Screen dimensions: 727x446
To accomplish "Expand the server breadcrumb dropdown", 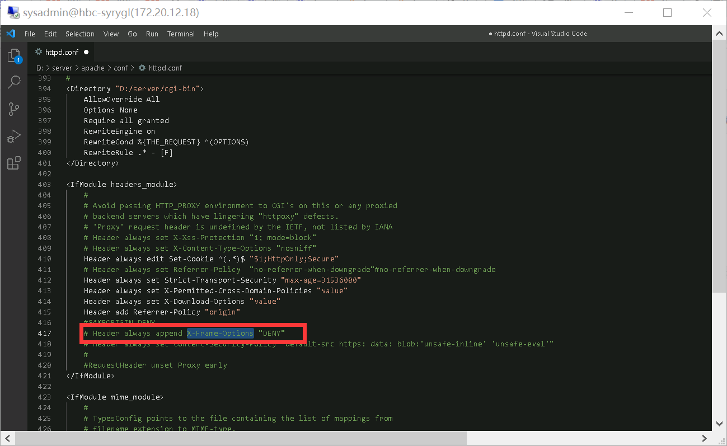I will tap(62, 68).
